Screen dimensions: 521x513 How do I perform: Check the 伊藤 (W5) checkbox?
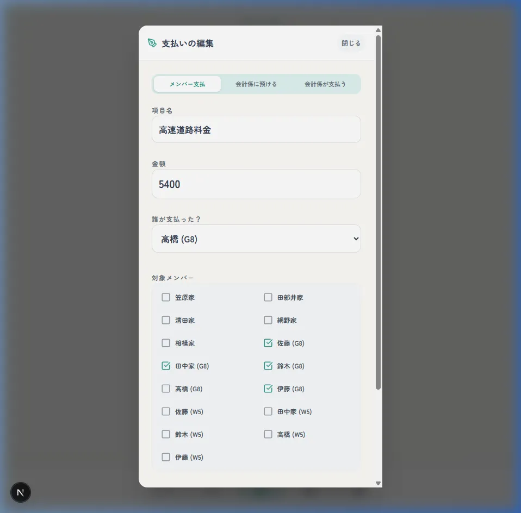tap(166, 457)
